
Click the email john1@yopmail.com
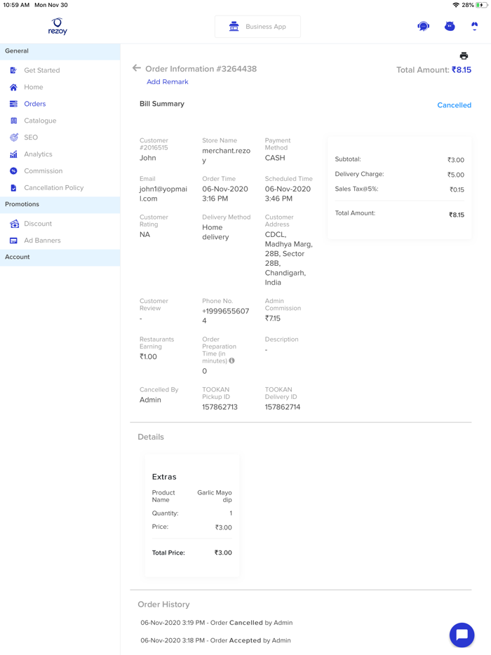(x=163, y=194)
